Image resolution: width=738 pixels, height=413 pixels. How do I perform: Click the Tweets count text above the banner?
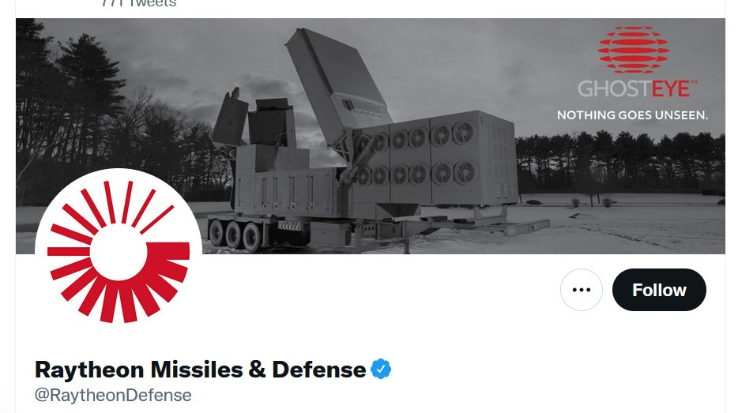[x=139, y=3]
